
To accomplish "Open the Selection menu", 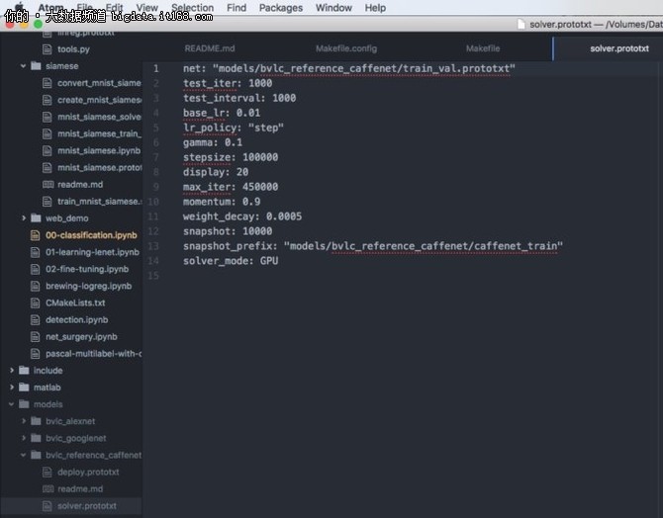I will tap(192, 8).
